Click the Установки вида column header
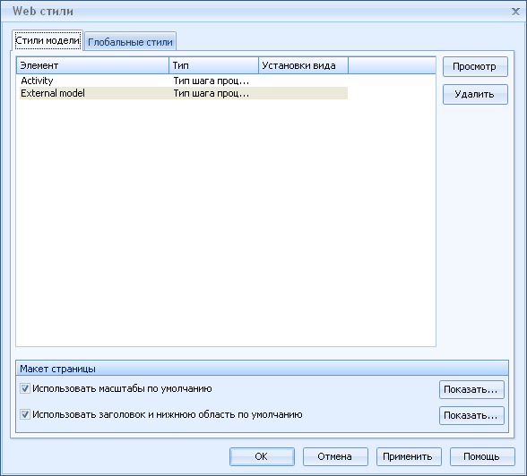This screenshot has height=476, width=527. pos(304,65)
